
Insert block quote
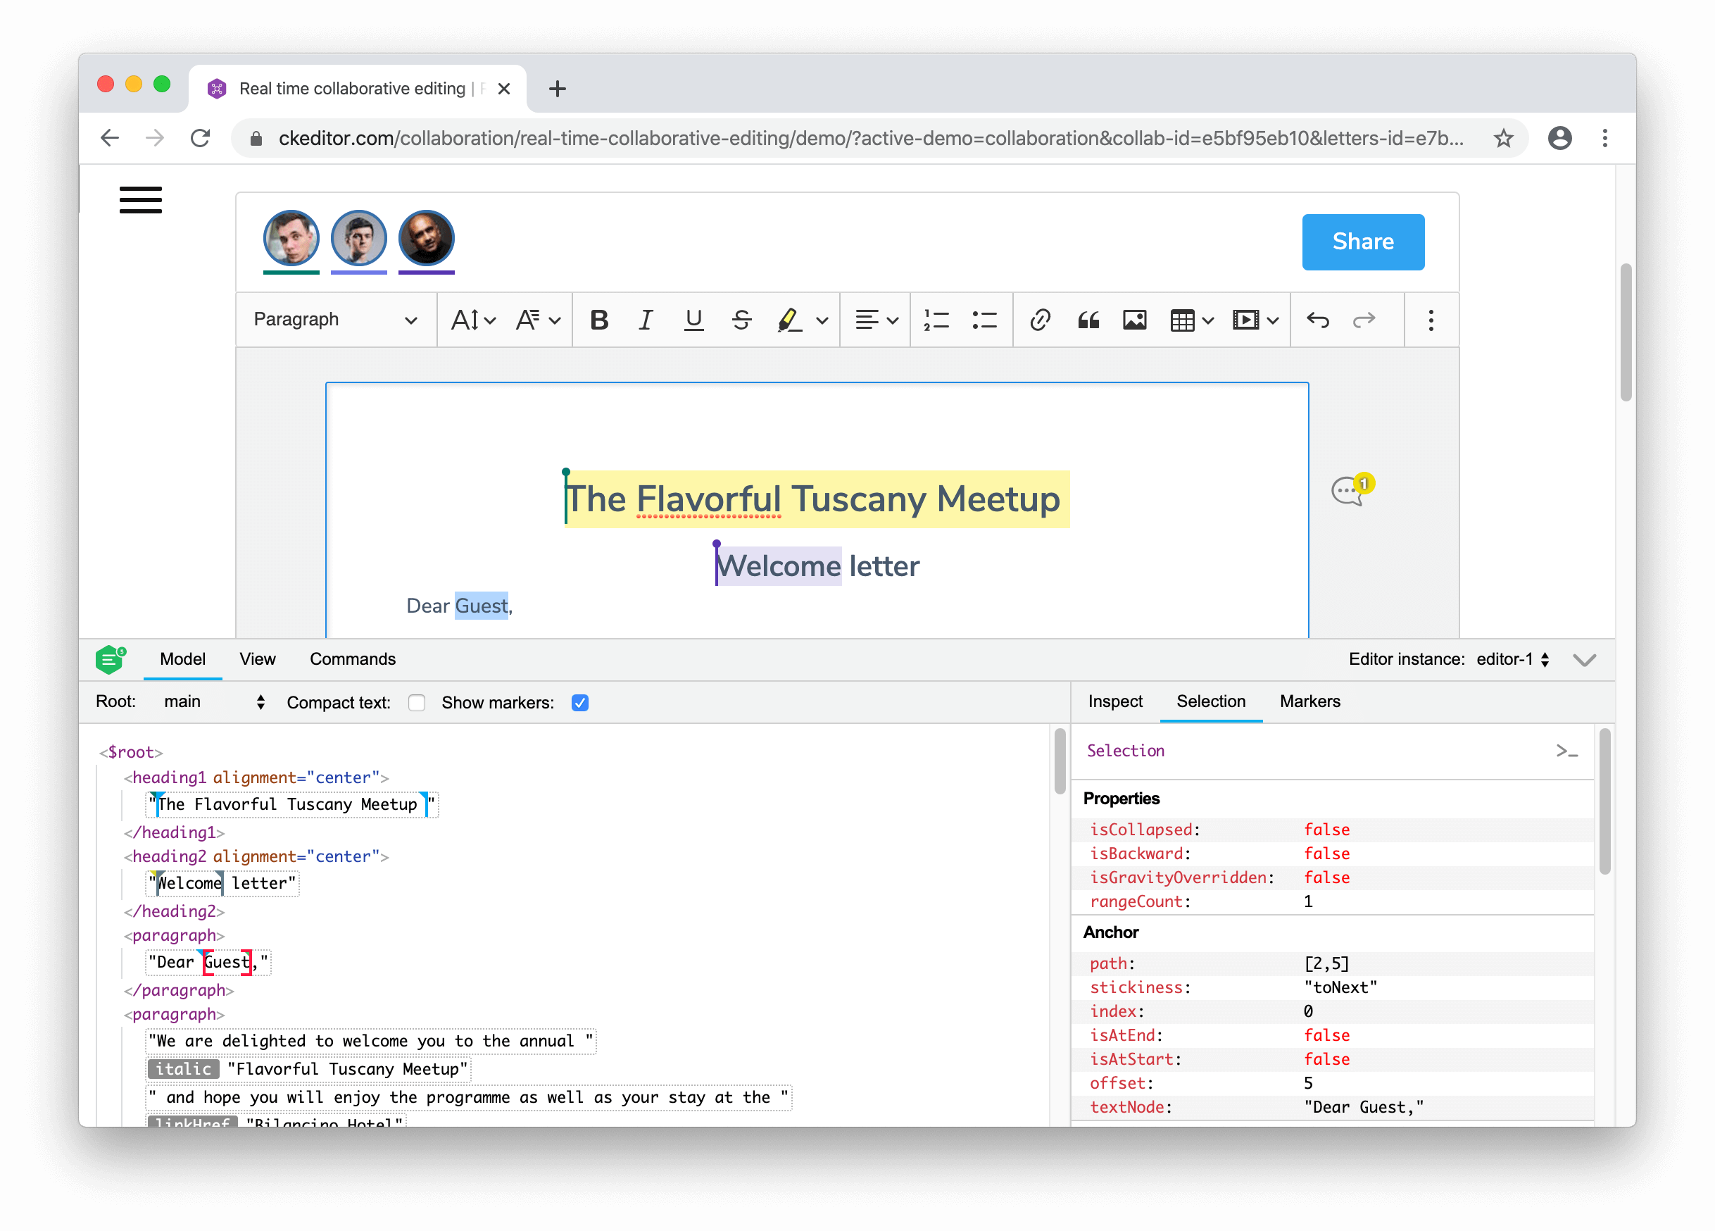pyautogui.click(x=1088, y=320)
